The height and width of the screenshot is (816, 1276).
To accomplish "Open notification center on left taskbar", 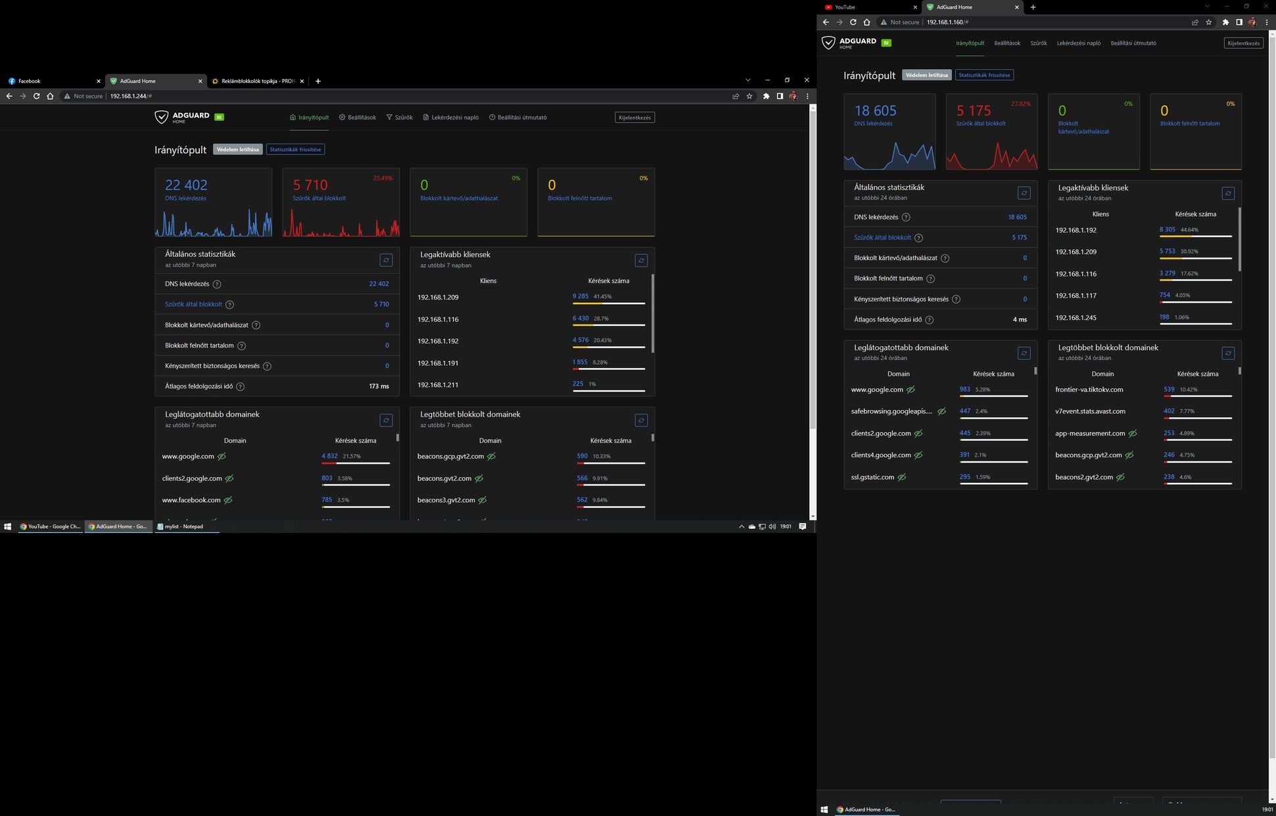I will (802, 526).
